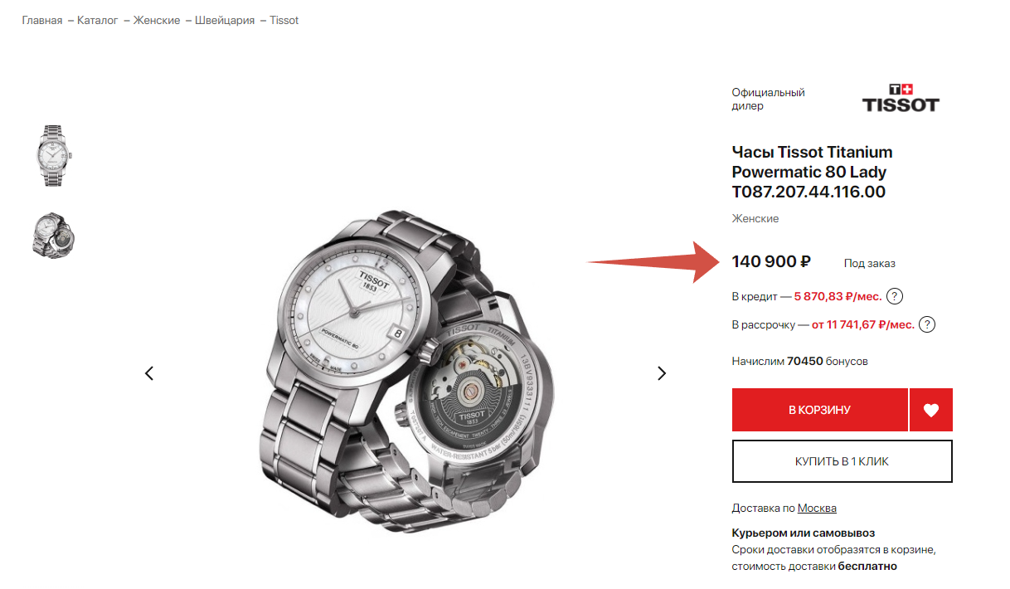1010x589 pixels.
Task: Navigate to Женские breadcrumb category
Action: click(157, 20)
